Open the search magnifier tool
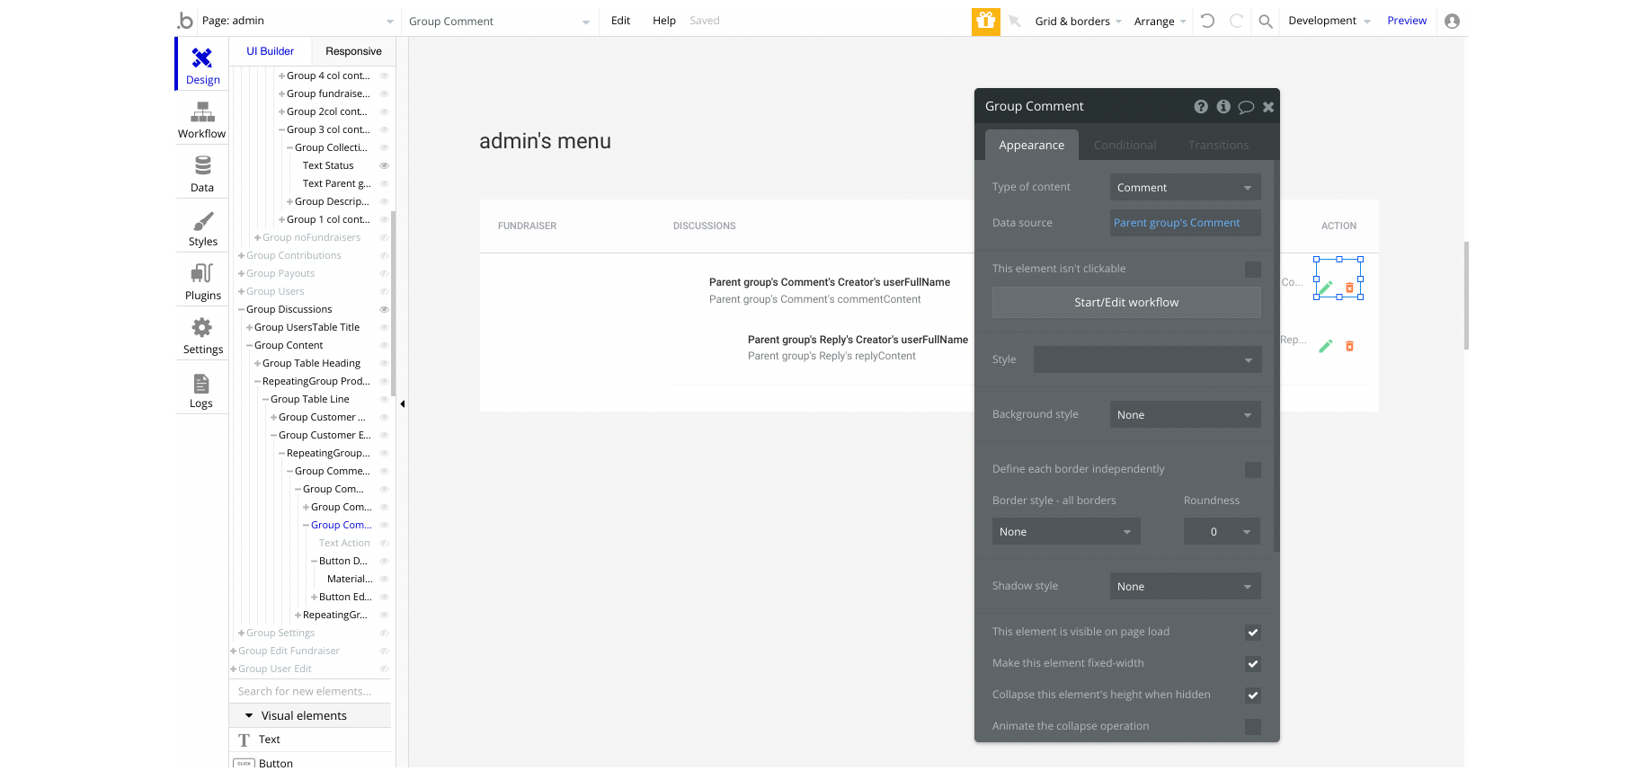1645x771 pixels. click(x=1266, y=21)
